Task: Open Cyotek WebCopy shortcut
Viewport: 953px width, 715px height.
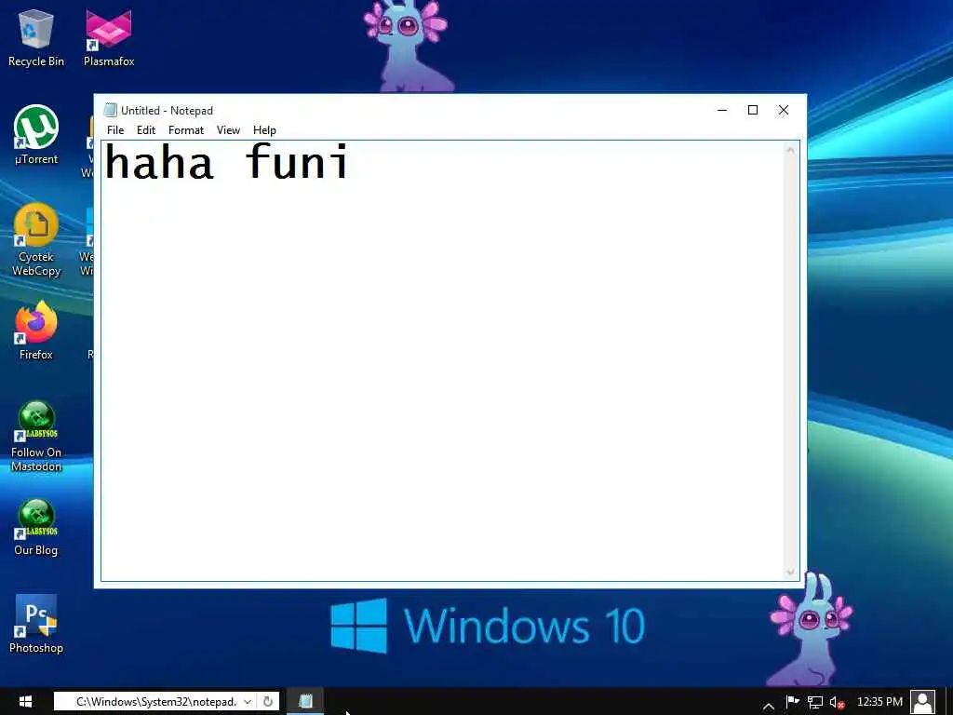Action: [36, 239]
